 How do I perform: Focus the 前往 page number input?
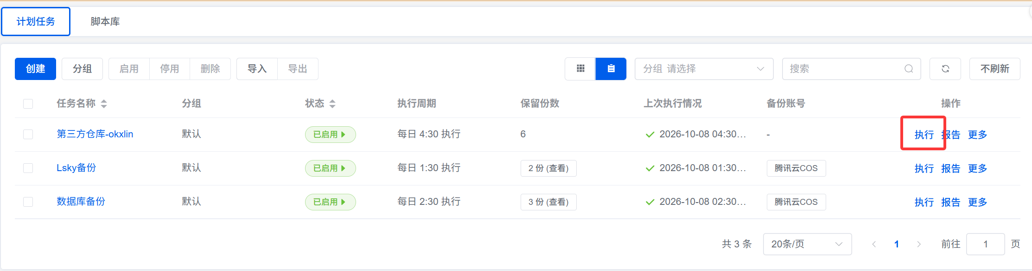click(x=985, y=244)
